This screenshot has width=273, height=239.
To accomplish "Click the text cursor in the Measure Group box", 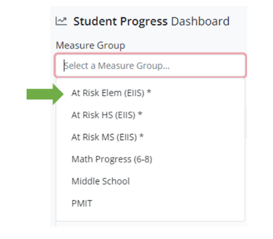I will coord(64,66).
